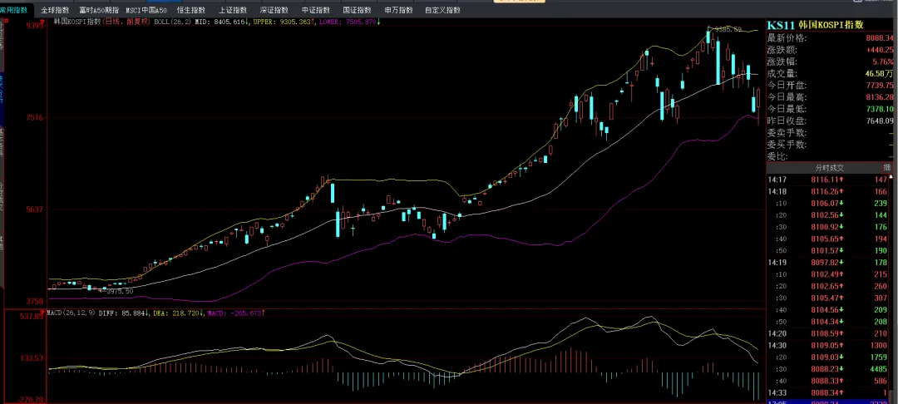Switch to the 自定义指数 tab
Image resolution: width=898 pixels, height=404 pixels.
click(442, 10)
